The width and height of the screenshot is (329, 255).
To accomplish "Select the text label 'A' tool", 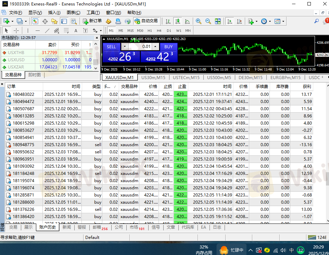I will pos(76,30).
